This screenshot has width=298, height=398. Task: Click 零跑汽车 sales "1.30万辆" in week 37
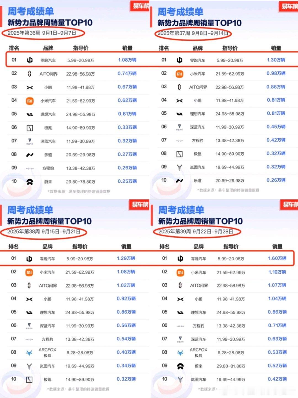(276, 60)
